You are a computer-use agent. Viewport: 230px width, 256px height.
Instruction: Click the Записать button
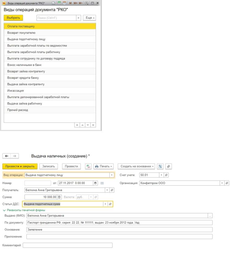coord(48,166)
